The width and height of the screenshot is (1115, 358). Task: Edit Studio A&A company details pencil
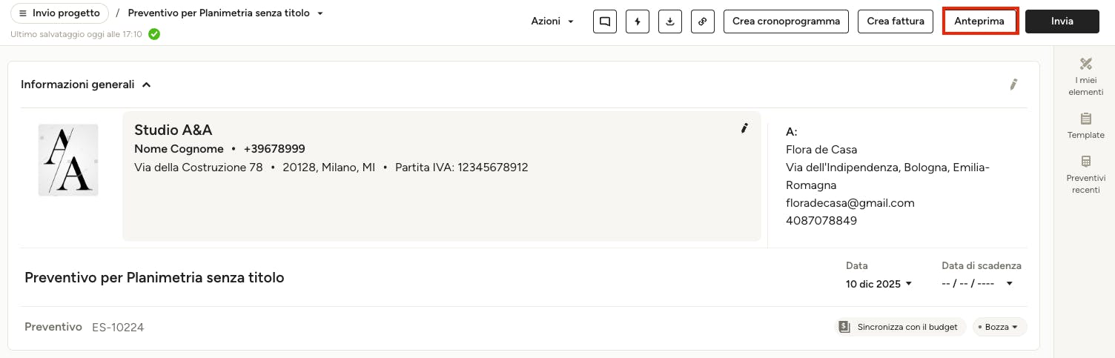pyautogui.click(x=745, y=128)
